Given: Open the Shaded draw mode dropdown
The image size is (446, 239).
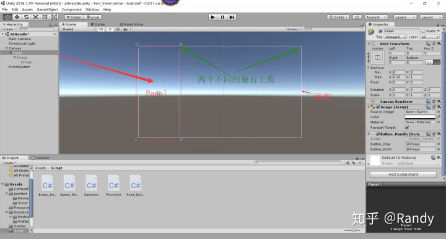Looking at the screenshot, I should tap(79, 29).
